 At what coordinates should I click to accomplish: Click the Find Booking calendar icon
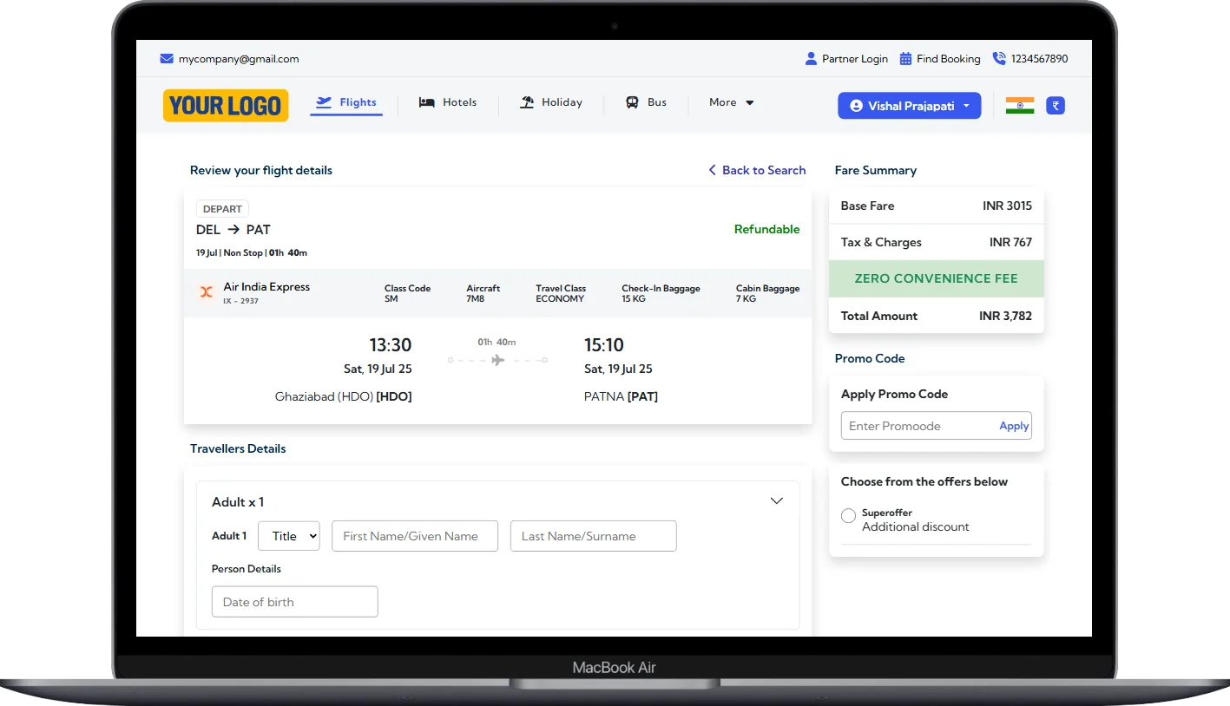905,59
